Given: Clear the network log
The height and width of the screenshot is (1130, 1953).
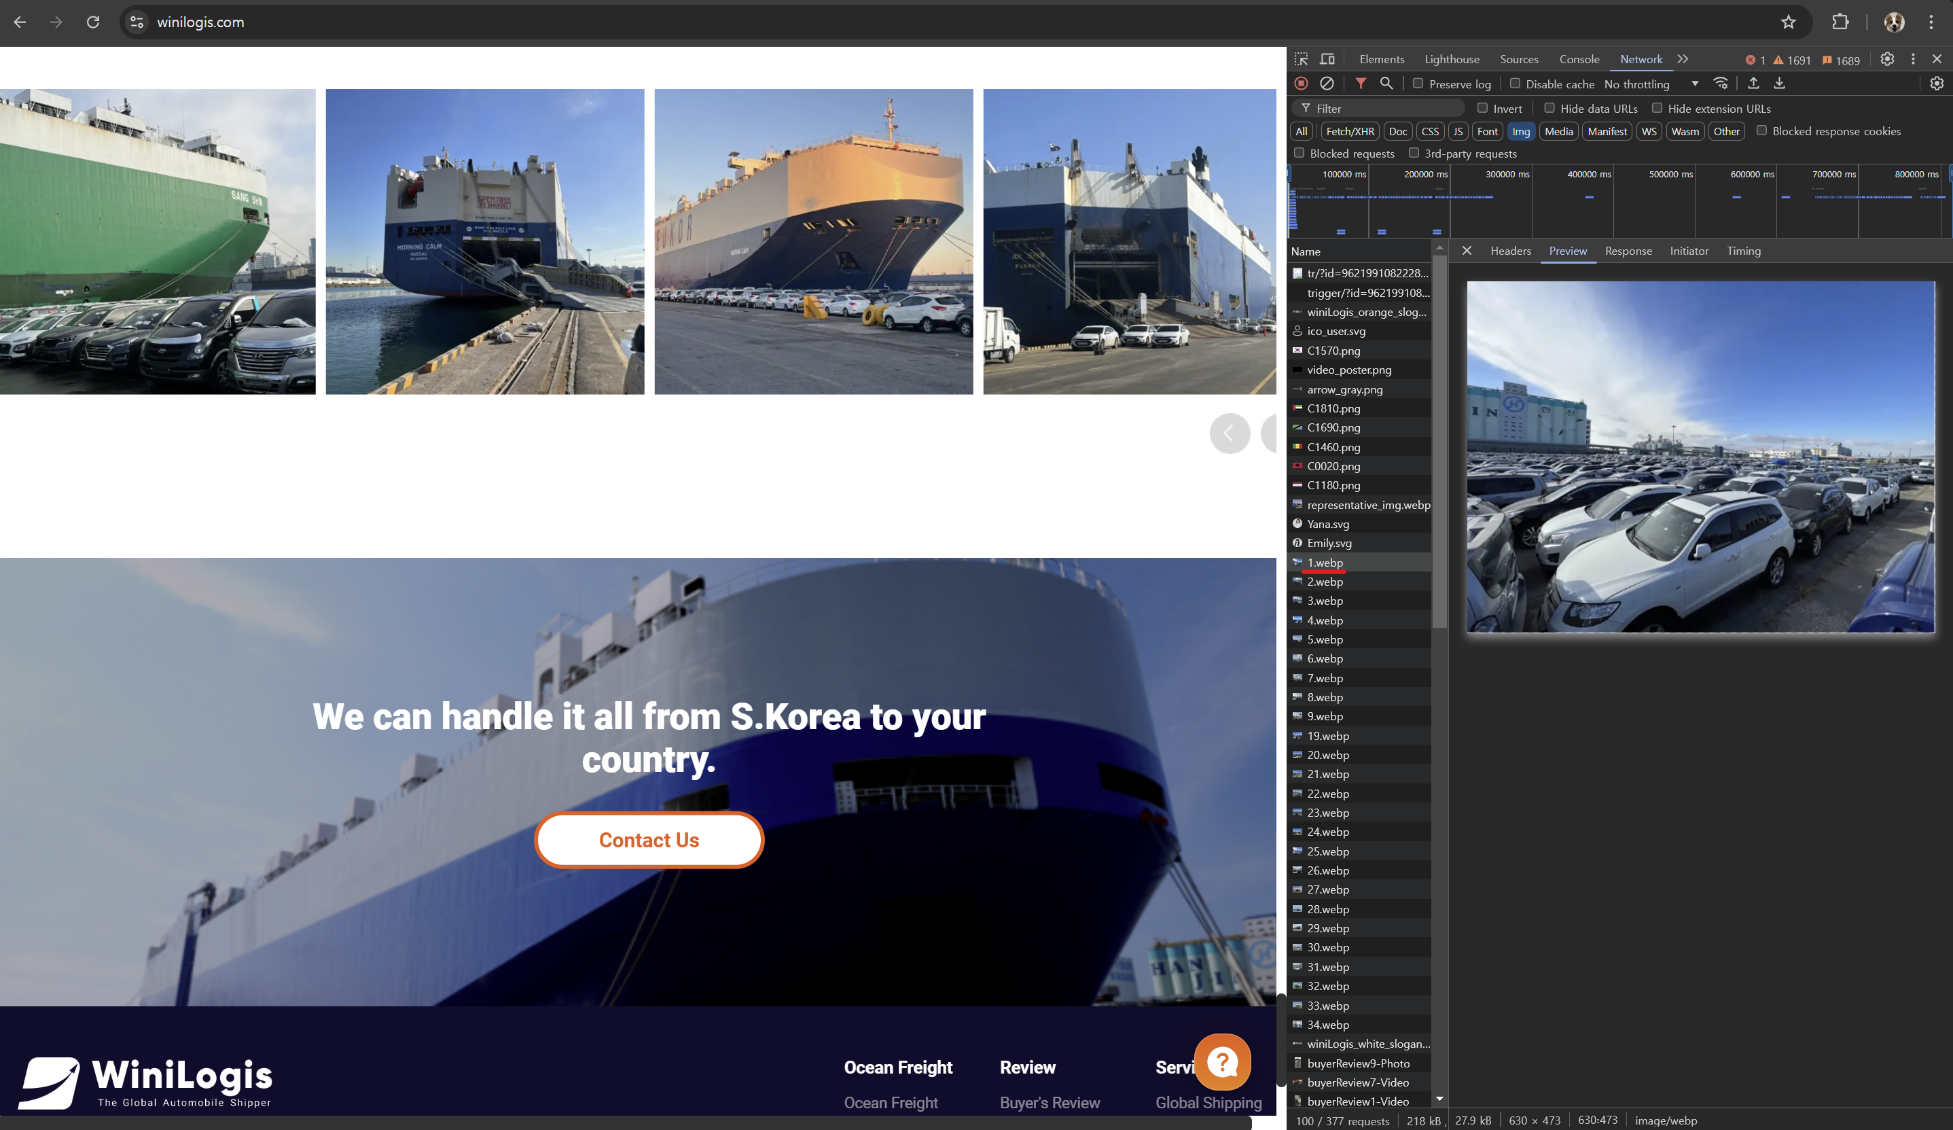Looking at the screenshot, I should click(1327, 84).
